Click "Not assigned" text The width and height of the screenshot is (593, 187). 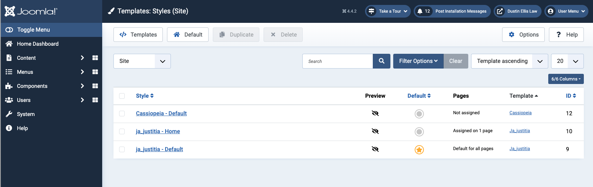pyautogui.click(x=466, y=113)
